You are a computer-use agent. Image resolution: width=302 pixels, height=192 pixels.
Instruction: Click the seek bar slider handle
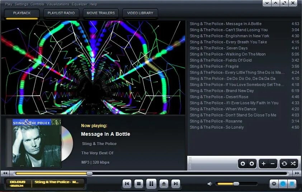(x=89, y=173)
